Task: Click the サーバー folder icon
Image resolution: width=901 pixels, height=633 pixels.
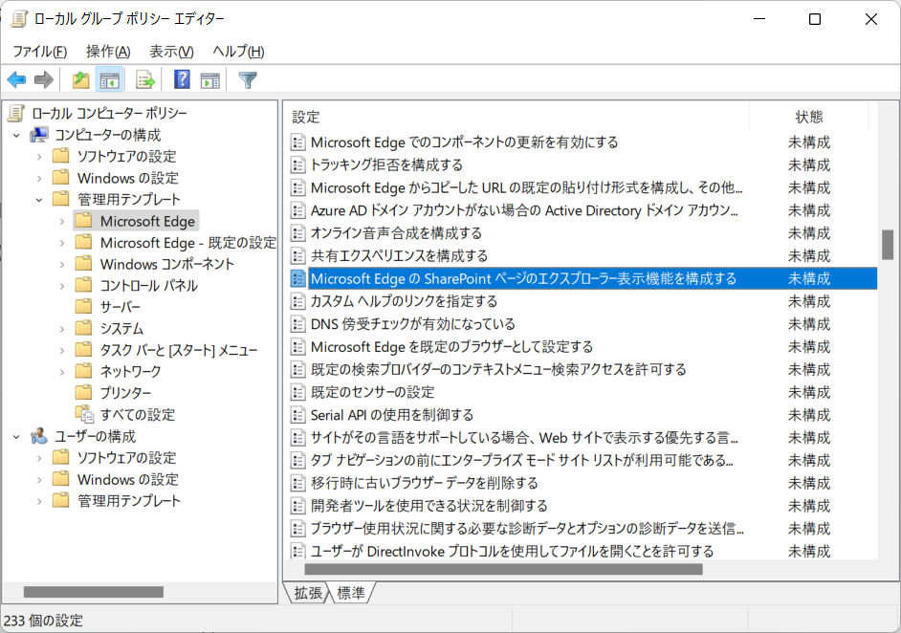Action: pos(83,306)
